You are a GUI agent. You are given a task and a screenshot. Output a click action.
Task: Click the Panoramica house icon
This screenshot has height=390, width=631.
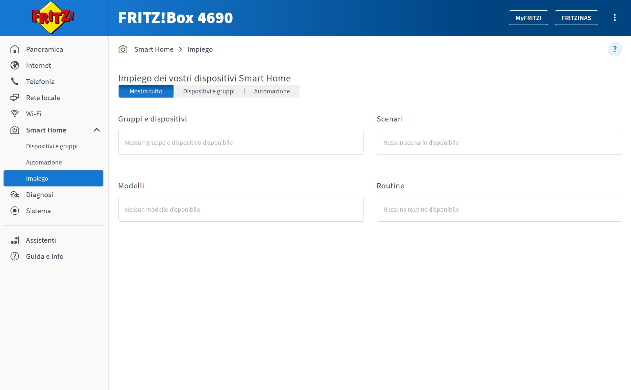15,49
